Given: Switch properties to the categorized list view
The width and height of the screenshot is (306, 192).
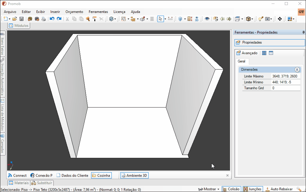Looking at the screenshot, I should tap(264, 53).
